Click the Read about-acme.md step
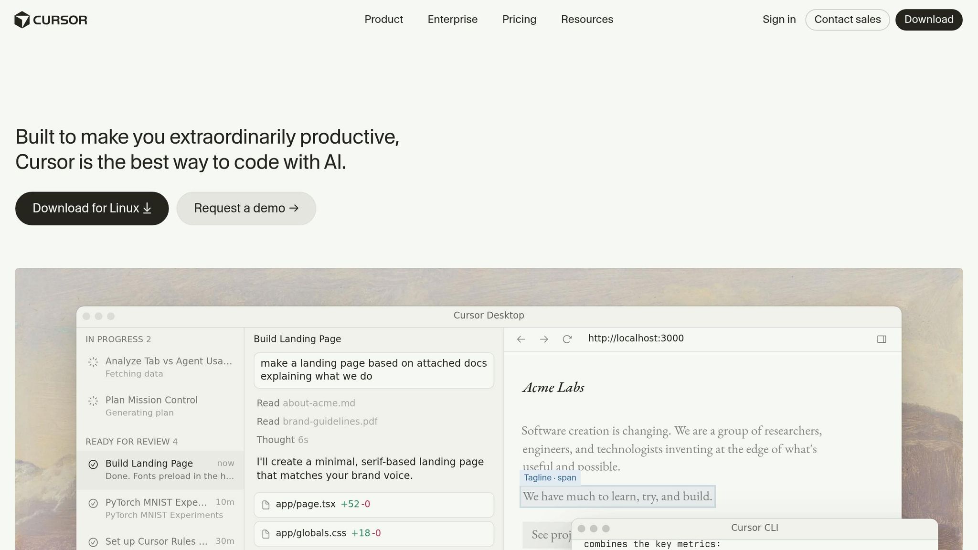978x550 pixels. point(306,403)
